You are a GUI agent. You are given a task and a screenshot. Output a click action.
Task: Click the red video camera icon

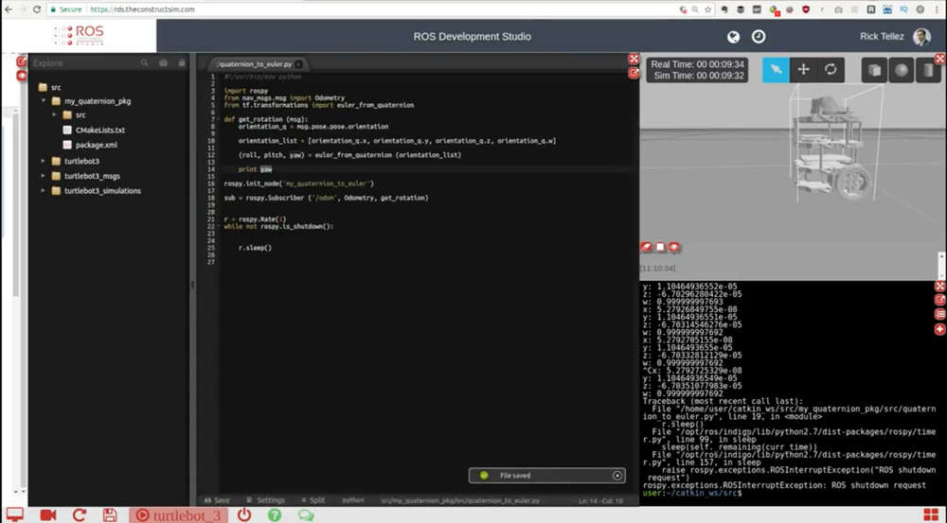(x=47, y=514)
